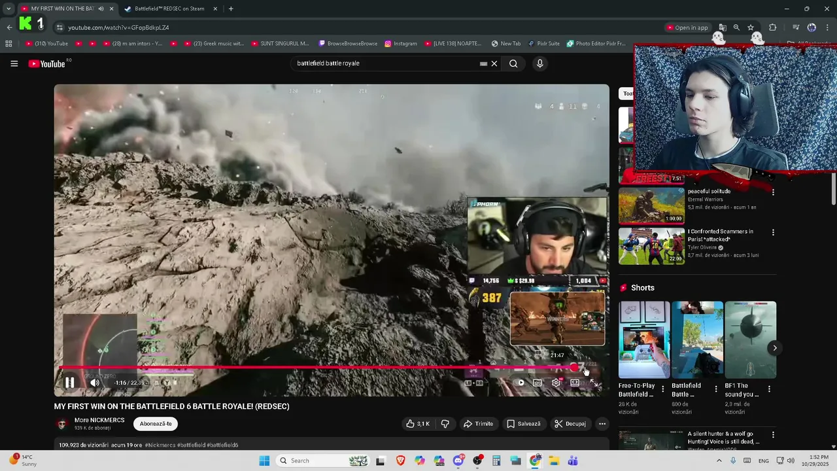Open Windows Start menu

pos(264,461)
